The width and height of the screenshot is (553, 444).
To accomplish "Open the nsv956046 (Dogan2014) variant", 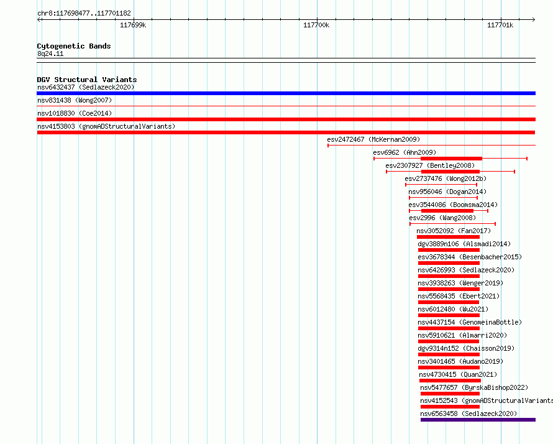I will point(443,198).
